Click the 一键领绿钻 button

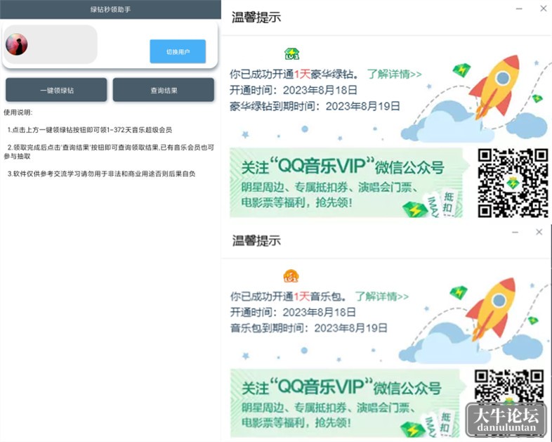click(56, 90)
